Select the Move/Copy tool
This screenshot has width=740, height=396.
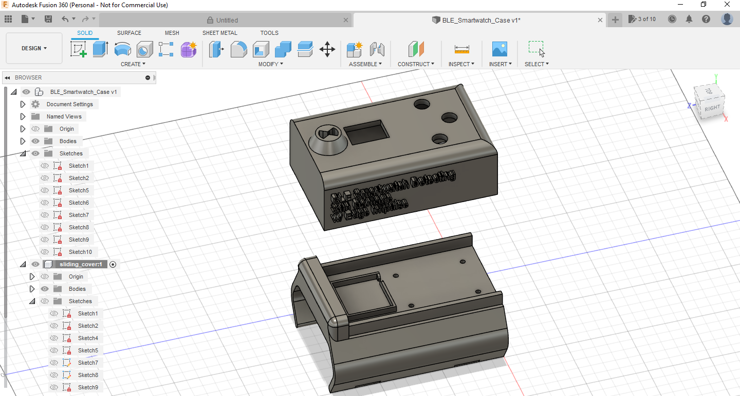click(327, 49)
